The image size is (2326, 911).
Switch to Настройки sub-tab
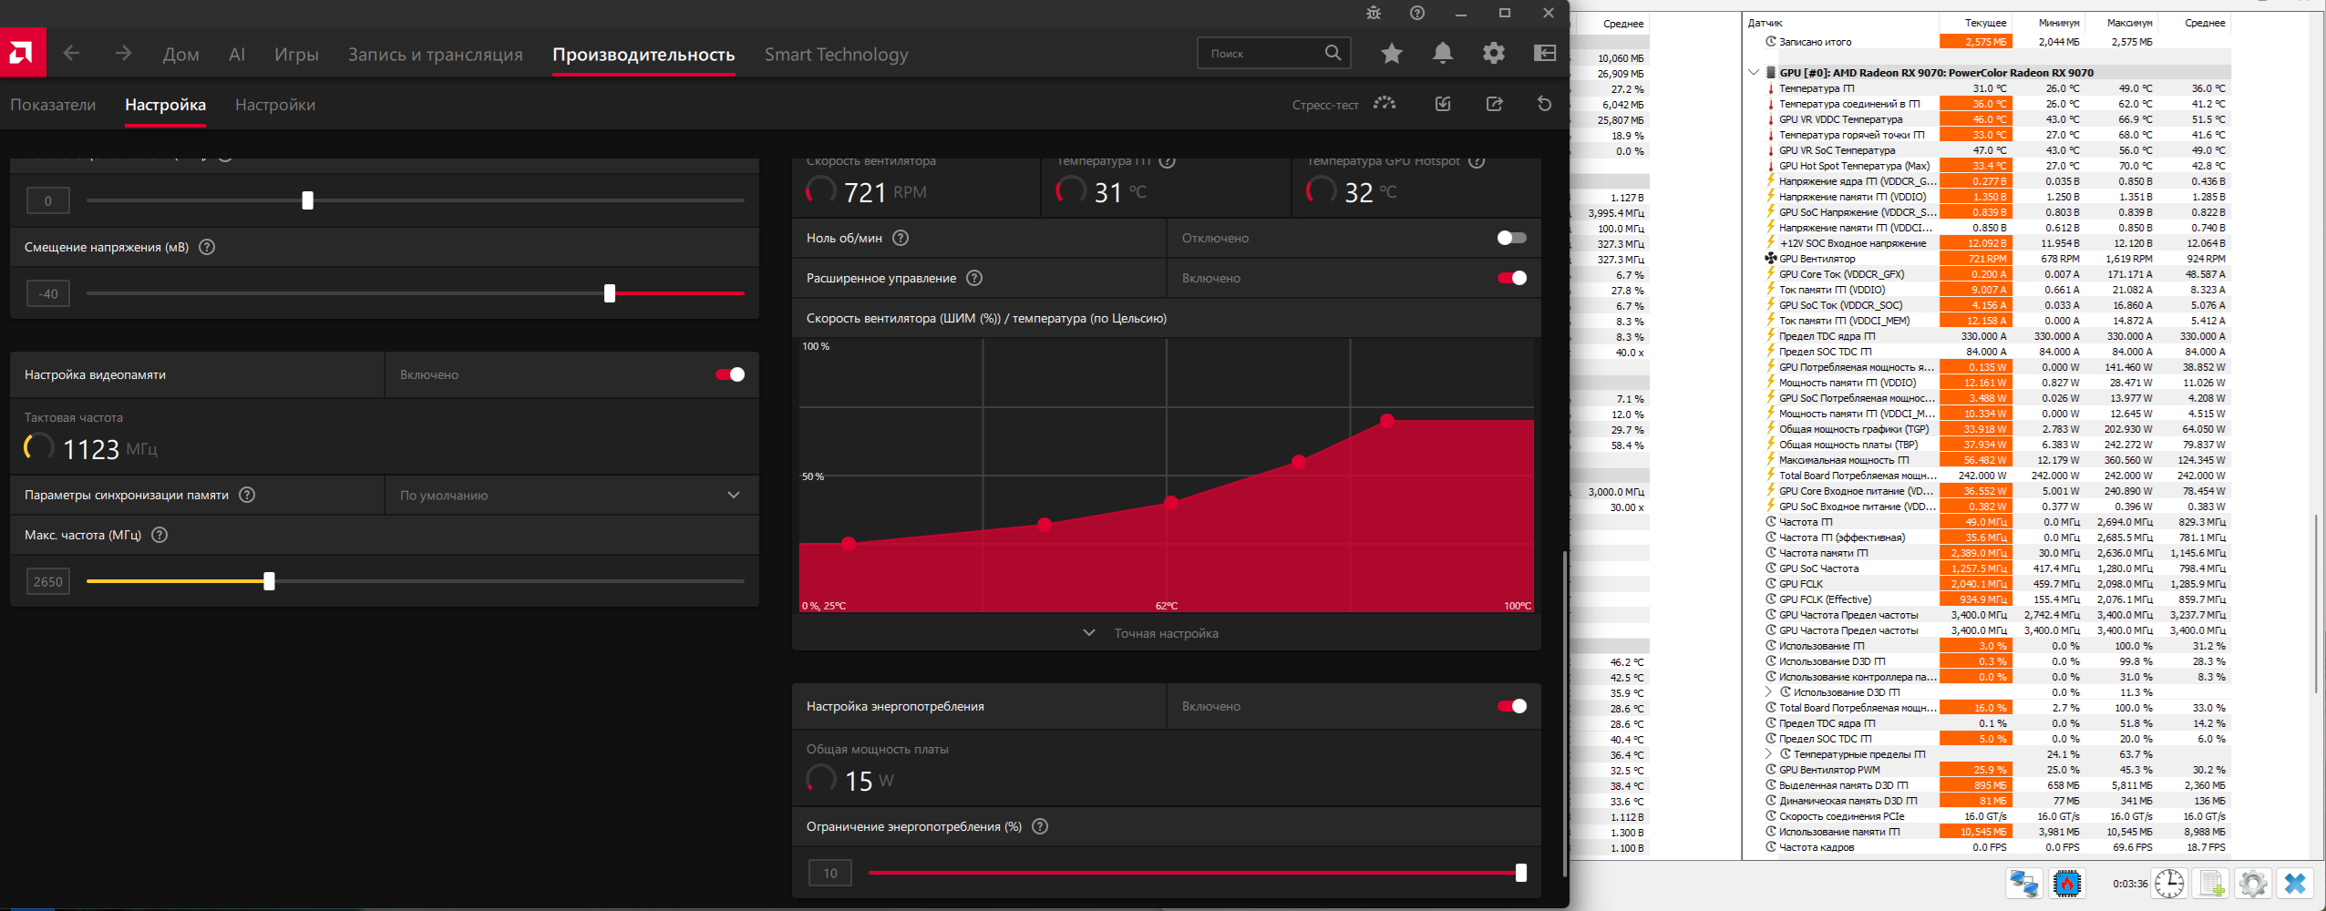[x=275, y=105]
